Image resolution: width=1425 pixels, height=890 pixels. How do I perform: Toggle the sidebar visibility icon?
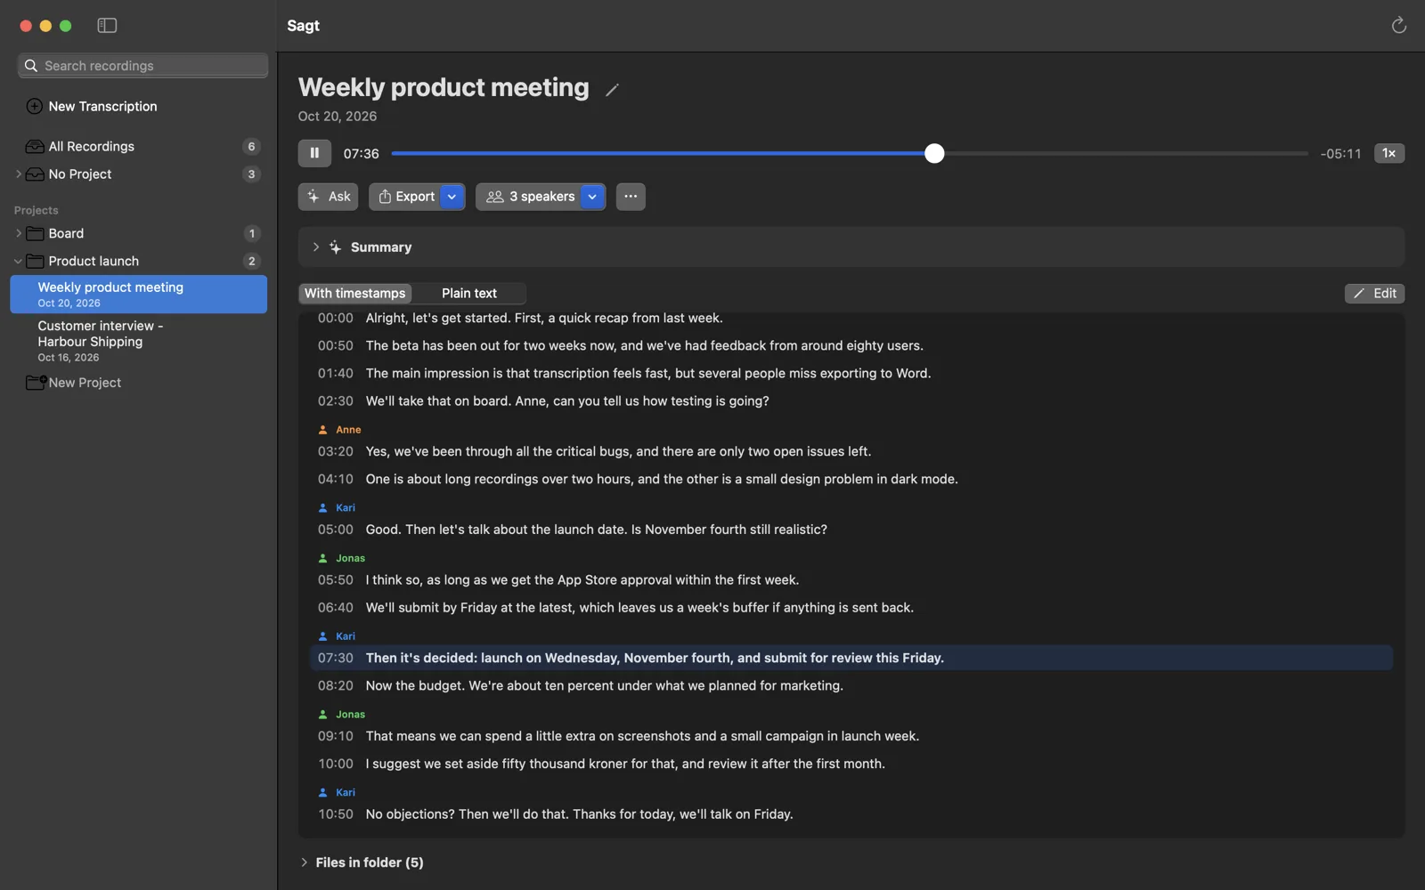pyautogui.click(x=107, y=26)
